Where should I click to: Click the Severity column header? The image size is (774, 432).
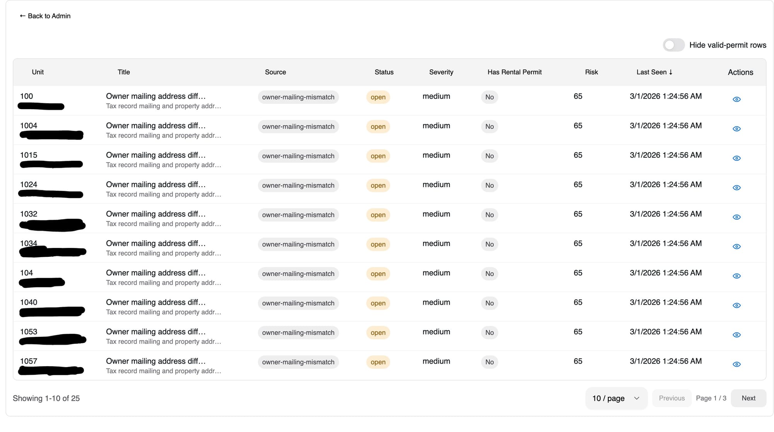(x=441, y=72)
